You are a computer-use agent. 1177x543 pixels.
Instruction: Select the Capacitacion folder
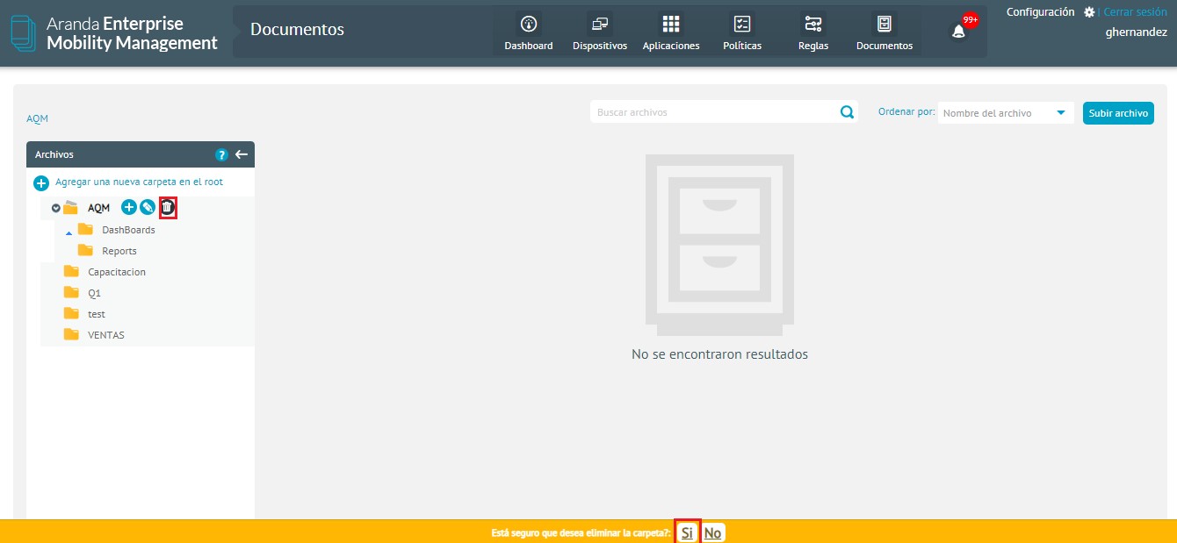tap(117, 272)
